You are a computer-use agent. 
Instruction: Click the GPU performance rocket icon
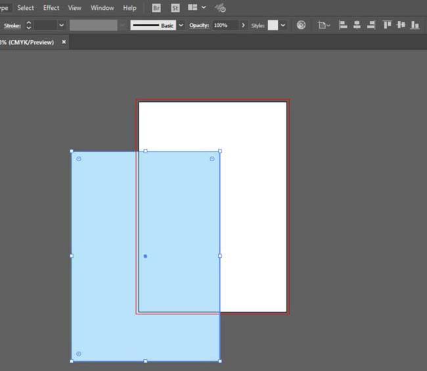pos(221,9)
